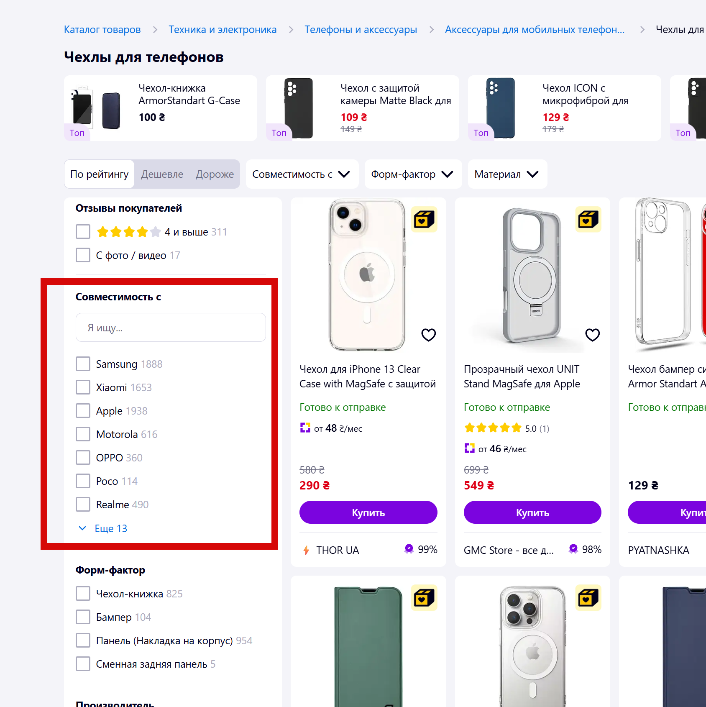The image size is (706, 707).
Task: Tick the 4 и выше rating checkbox
Action: click(83, 231)
